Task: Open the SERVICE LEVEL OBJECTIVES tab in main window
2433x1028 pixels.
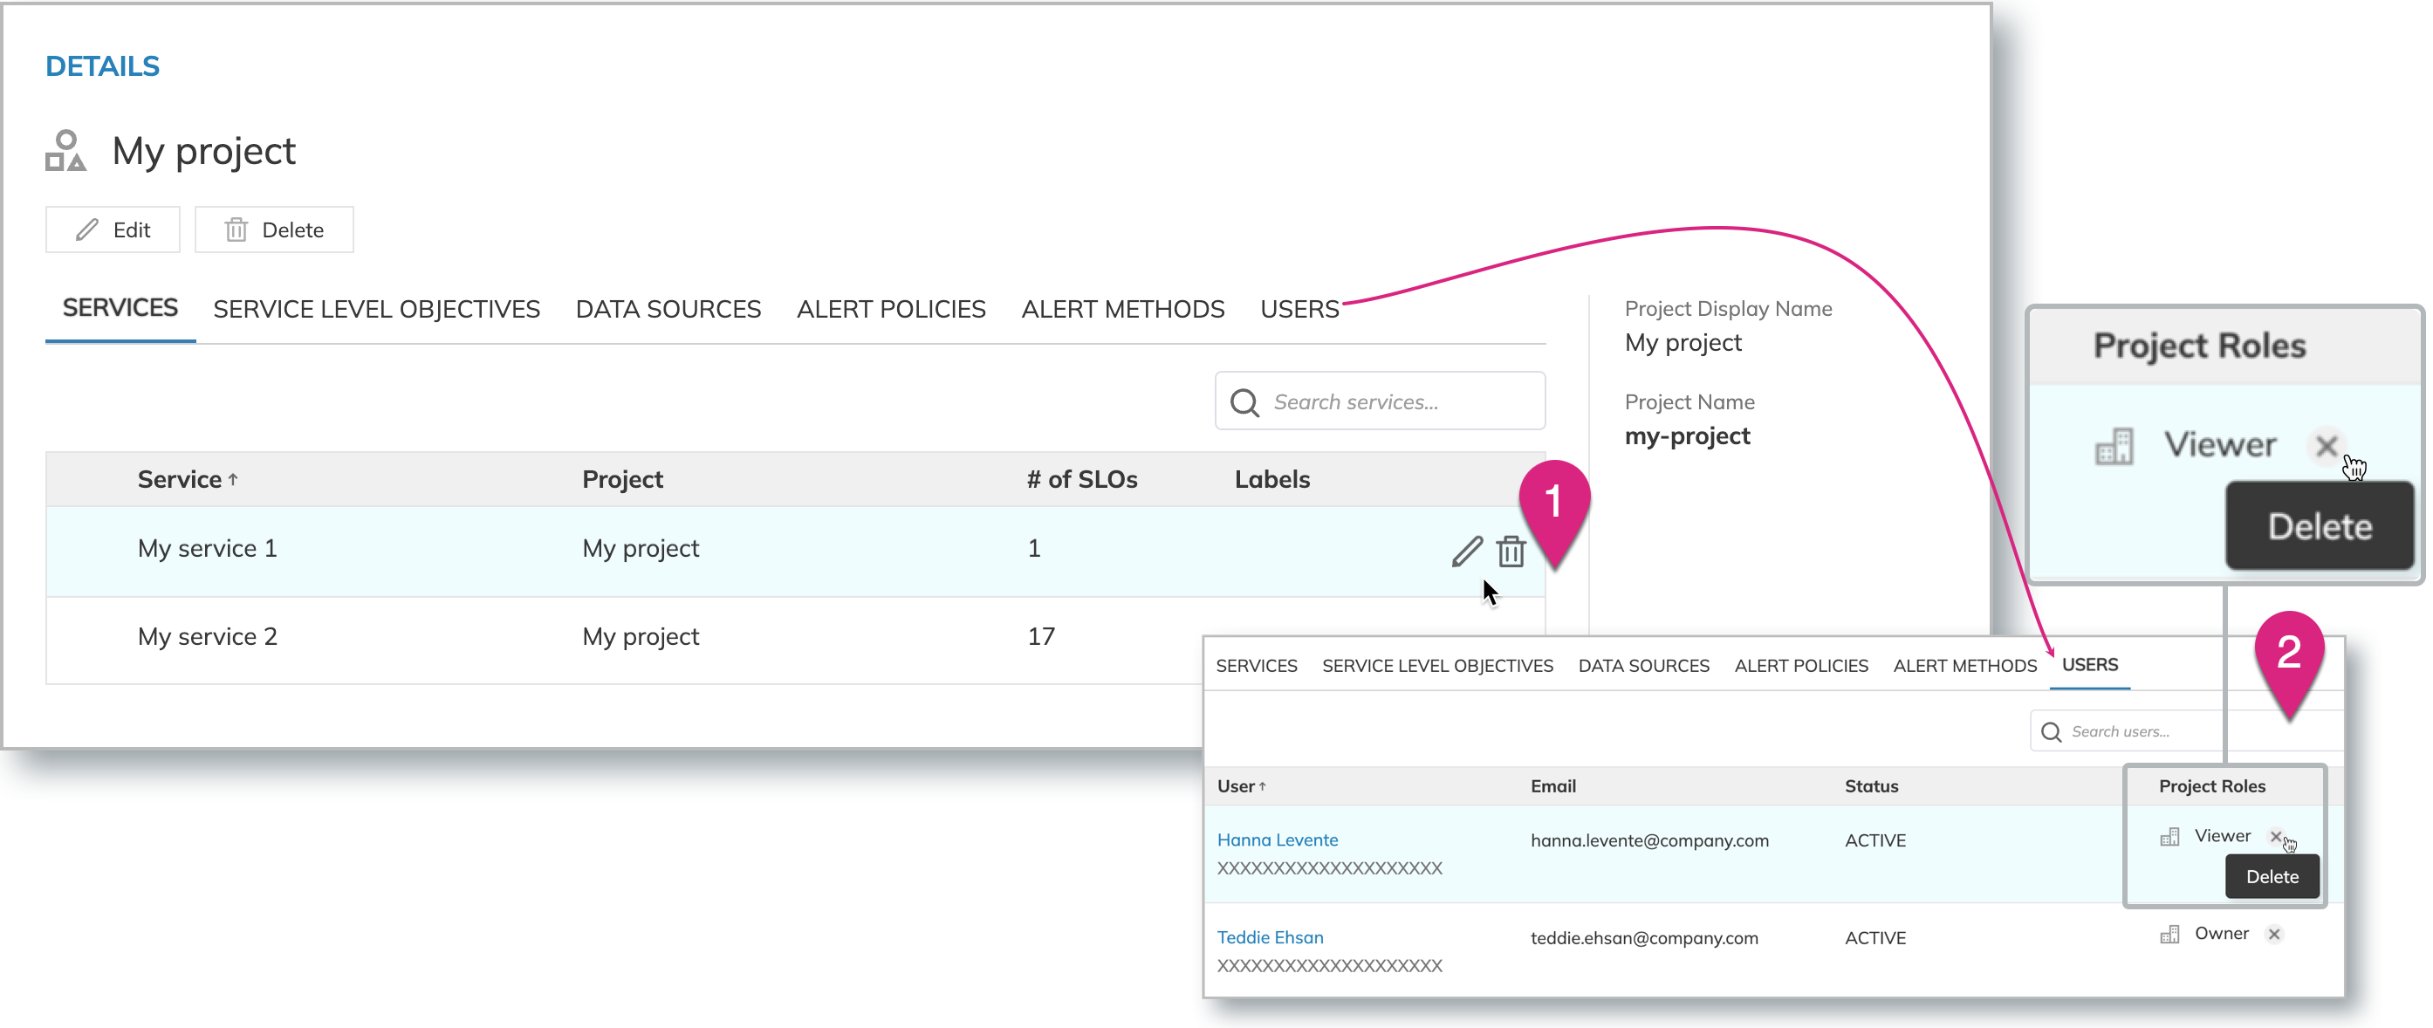Action: [x=376, y=309]
